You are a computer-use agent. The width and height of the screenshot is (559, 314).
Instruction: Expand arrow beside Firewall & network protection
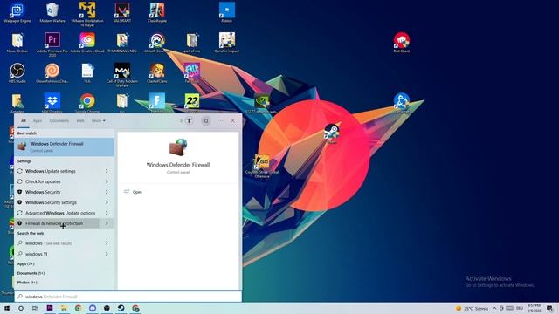point(107,223)
